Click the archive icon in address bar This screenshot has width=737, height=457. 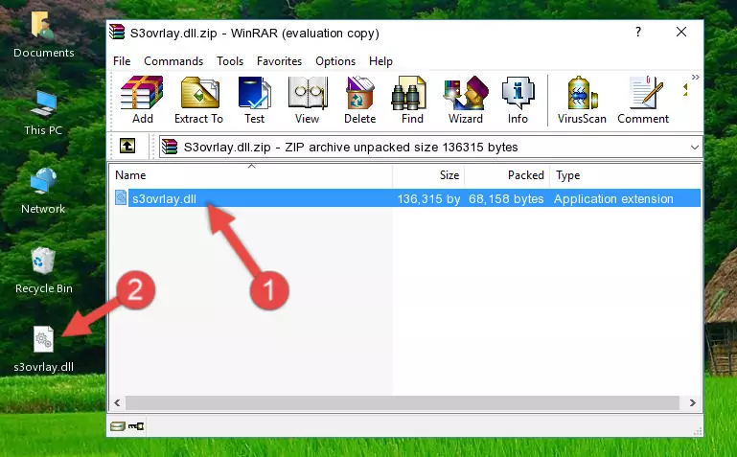[170, 147]
